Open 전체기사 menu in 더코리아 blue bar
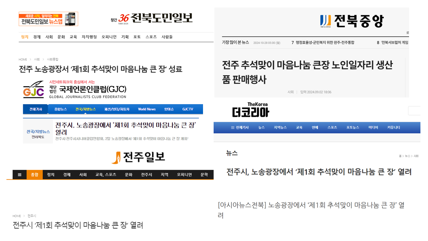This screenshot has width=428, height=241. (x=240, y=128)
